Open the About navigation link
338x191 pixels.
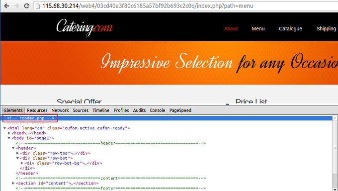tap(231, 29)
